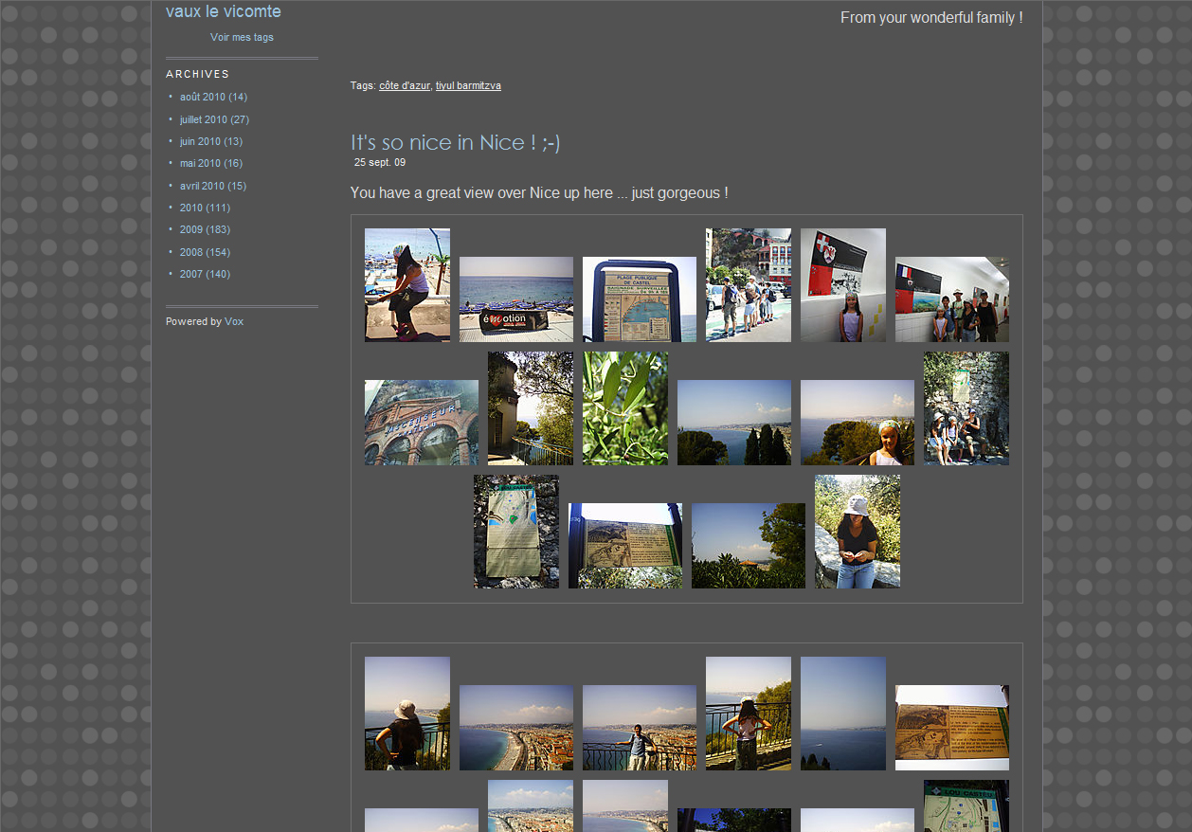
Task: Open the 'It's so nice in Nice' post title
Action: coord(455,143)
